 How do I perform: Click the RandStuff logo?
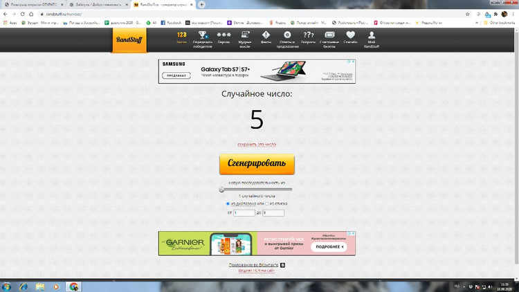click(129, 41)
